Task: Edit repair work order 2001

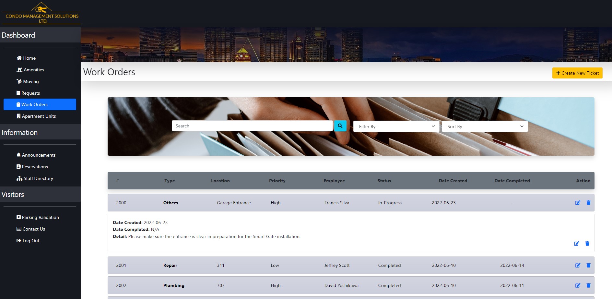Action: 578,265
